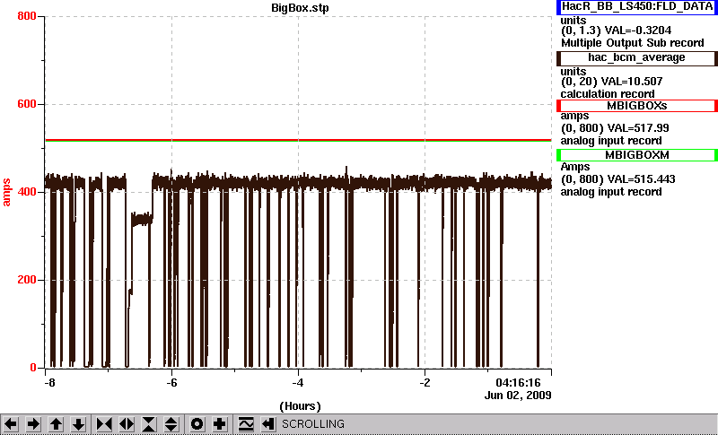718x435 pixels.
Task: Click the 'Multiple Output Sub record' description
Action: click(x=633, y=43)
